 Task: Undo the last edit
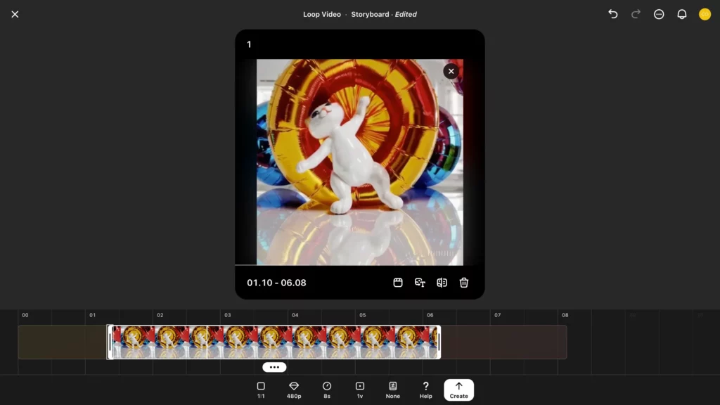click(613, 14)
